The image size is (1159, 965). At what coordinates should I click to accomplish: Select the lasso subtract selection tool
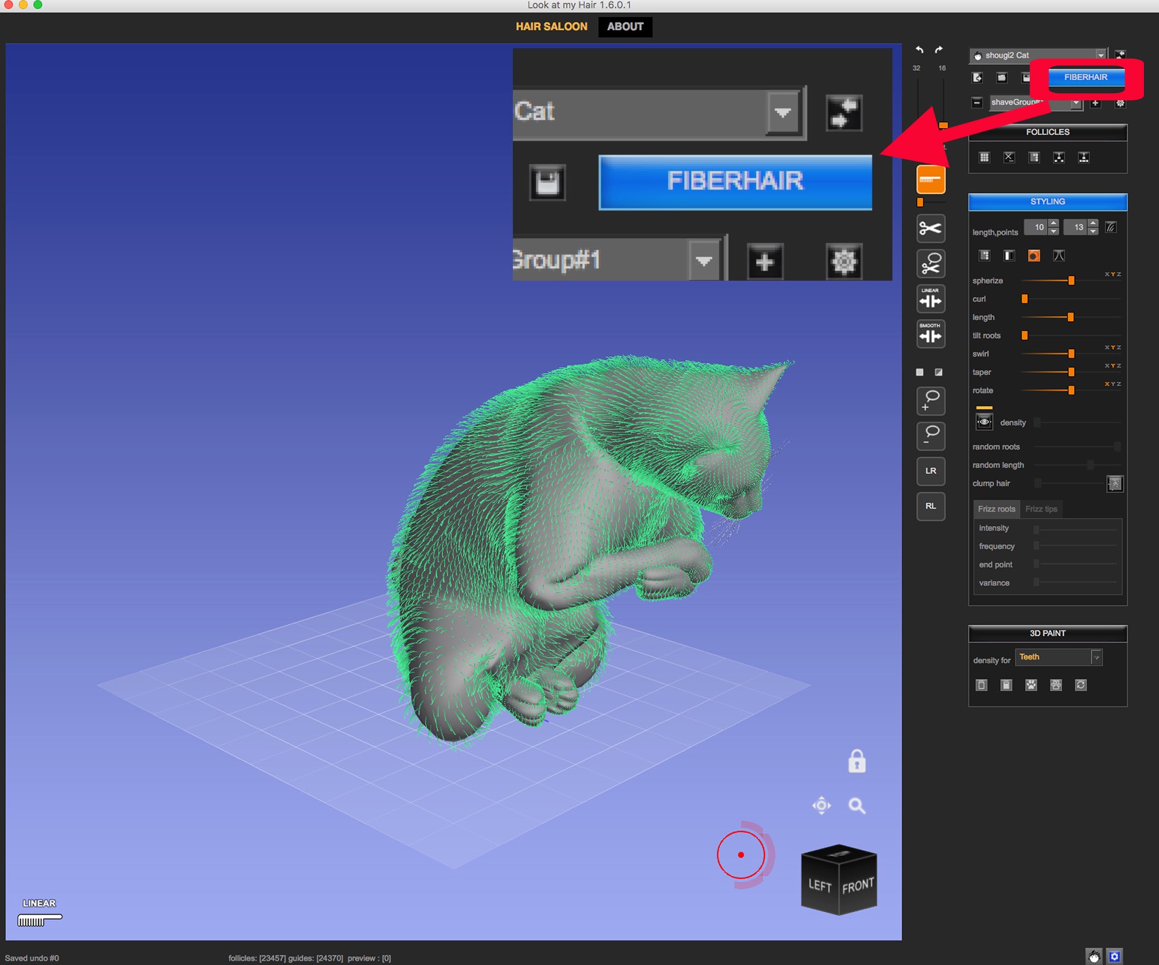[930, 436]
